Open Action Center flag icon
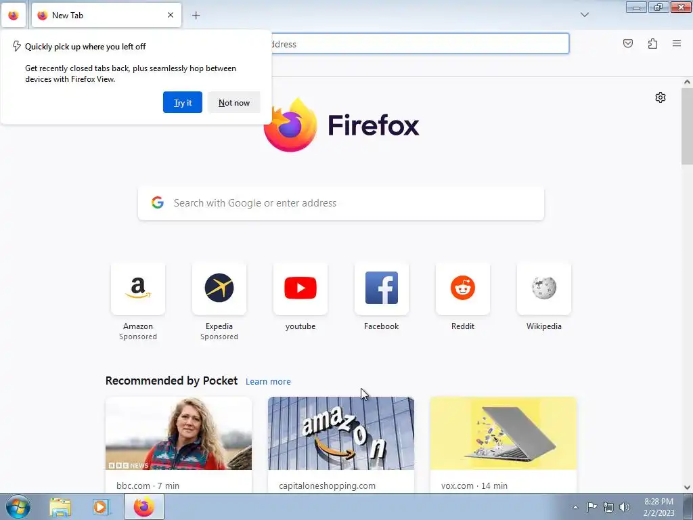Image resolution: width=693 pixels, height=520 pixels. [591, 507]
